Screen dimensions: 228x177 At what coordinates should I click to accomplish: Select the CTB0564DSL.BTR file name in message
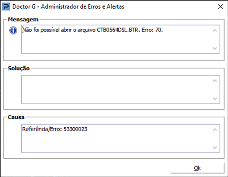click(x=118, y=30)
